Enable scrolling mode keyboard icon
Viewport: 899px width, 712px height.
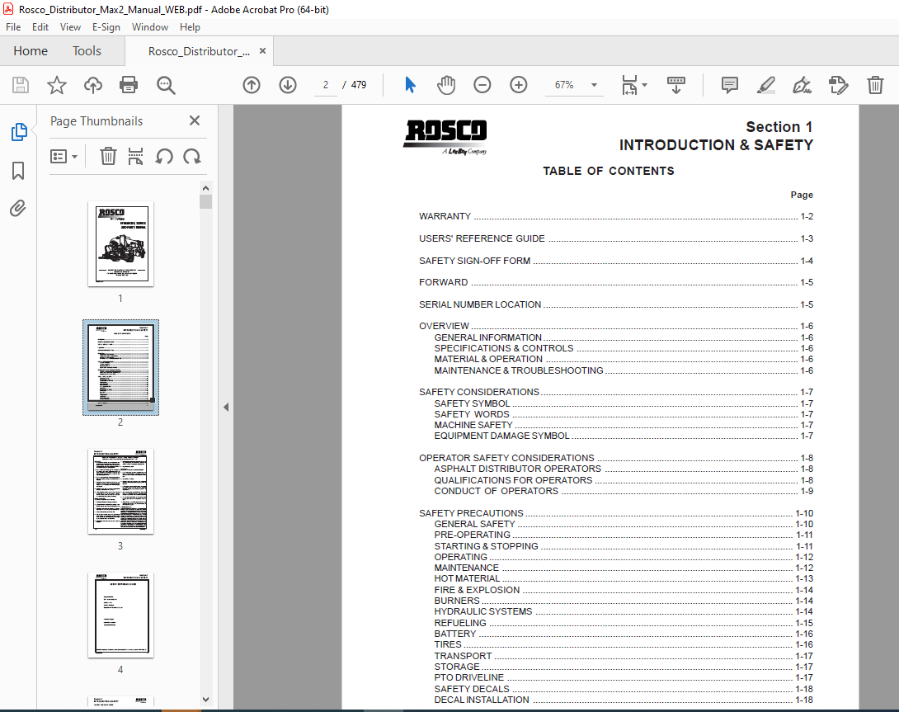click(x=676, y=85)
